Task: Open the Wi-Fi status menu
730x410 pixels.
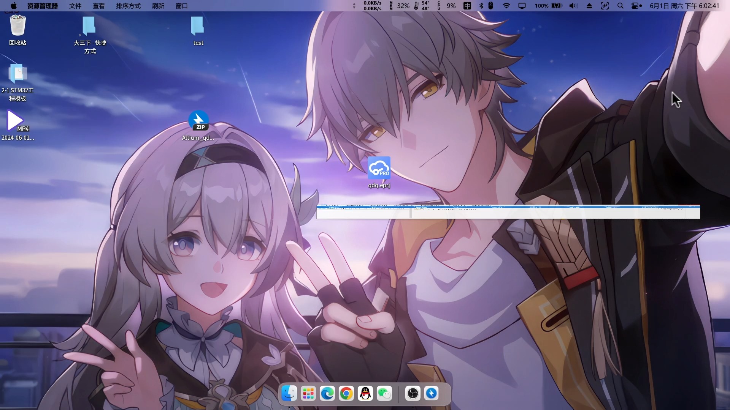Action: tap(506, 6)
